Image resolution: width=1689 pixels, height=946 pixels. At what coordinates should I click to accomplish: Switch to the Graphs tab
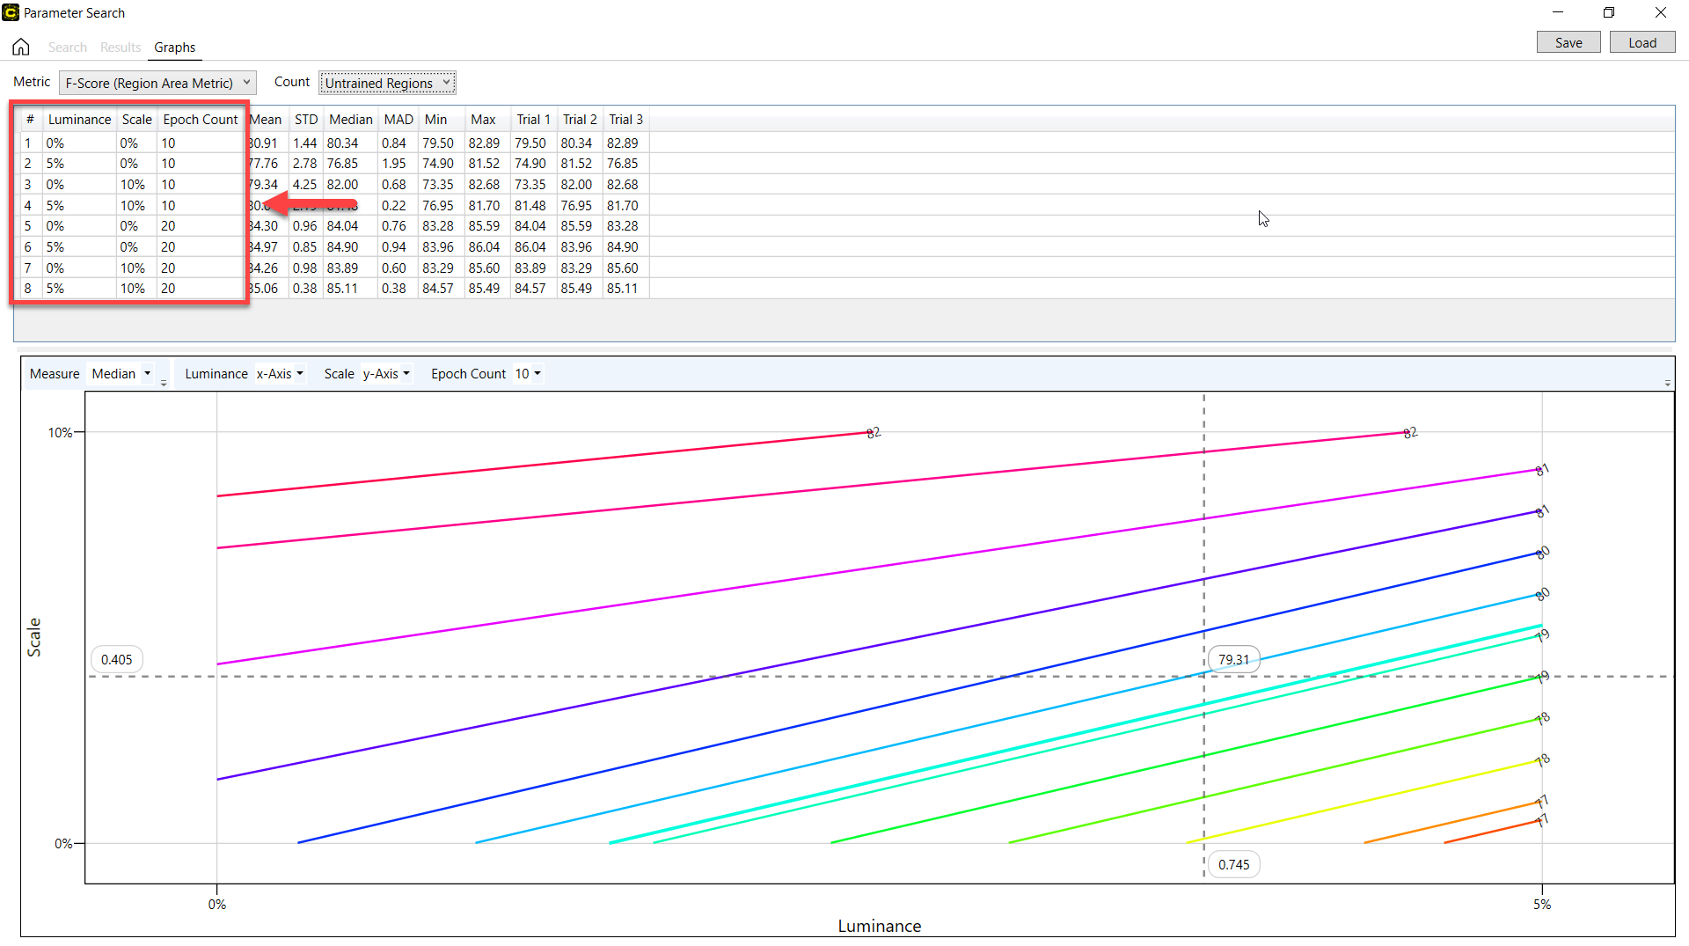pyautogui.click(x=174, y=48)
